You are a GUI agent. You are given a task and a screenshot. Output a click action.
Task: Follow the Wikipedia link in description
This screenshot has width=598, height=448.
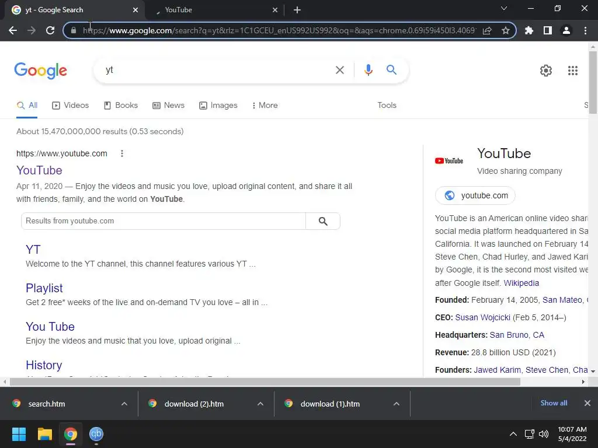pos(521,283)
